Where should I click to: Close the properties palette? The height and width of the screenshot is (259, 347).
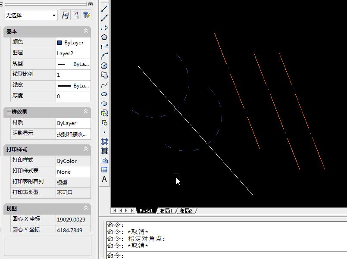click(90, 4)
